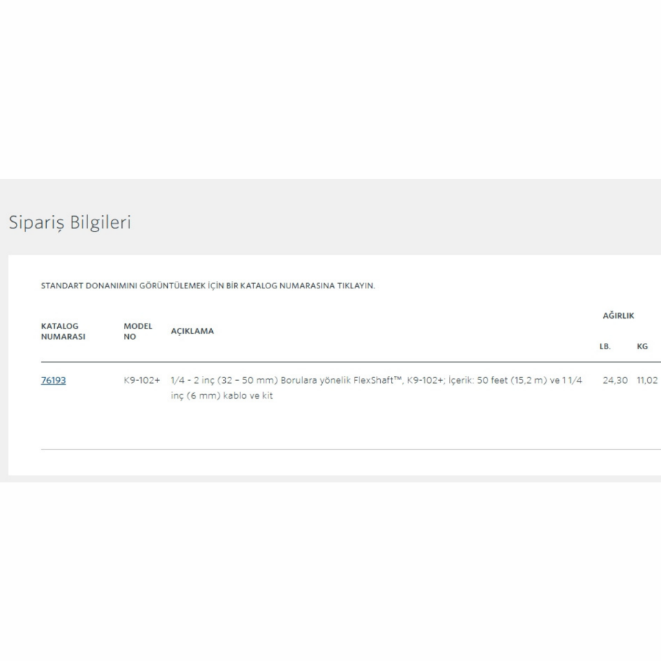This screenshot has width=661, height=661.
Task: Click '1/4 - 2 inç' starting the description
Action: pyautogui.click(x=191, y=380)
